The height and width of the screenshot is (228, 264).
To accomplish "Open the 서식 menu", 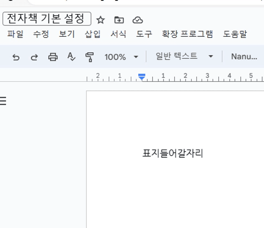I will pos(118,34).
